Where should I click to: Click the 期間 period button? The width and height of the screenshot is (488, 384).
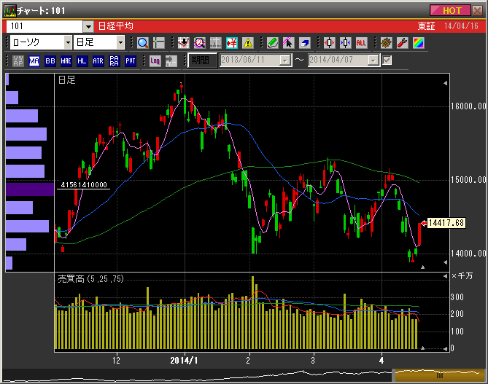201,60
